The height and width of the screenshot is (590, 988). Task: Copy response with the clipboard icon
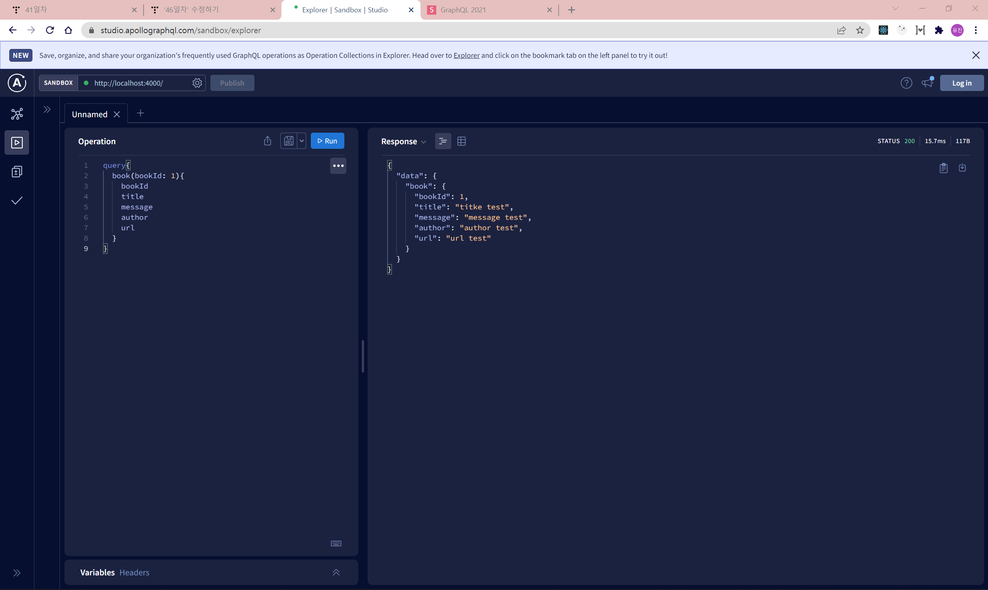[x=943, y=168]
